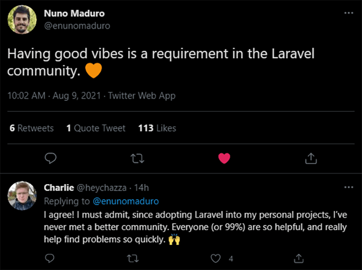Open Nuno Maduro's profile picture
The image size is (362, 270).
tap(22, 20)
